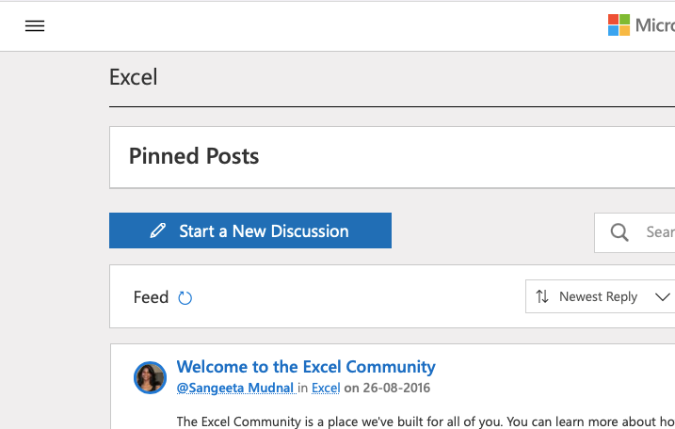Refresh the Feed using the circular arrow
Viewport: 675px width, 429px height.
pyautogui.click(x=185, y=298)
